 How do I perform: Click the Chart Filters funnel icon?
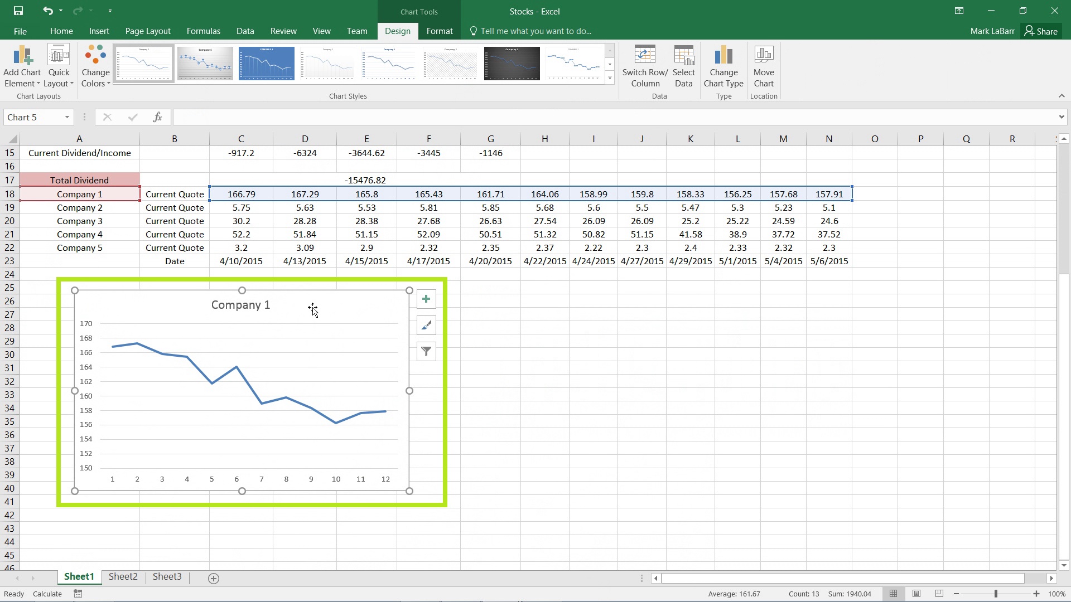pyautogui.click(x=426, y=351)
